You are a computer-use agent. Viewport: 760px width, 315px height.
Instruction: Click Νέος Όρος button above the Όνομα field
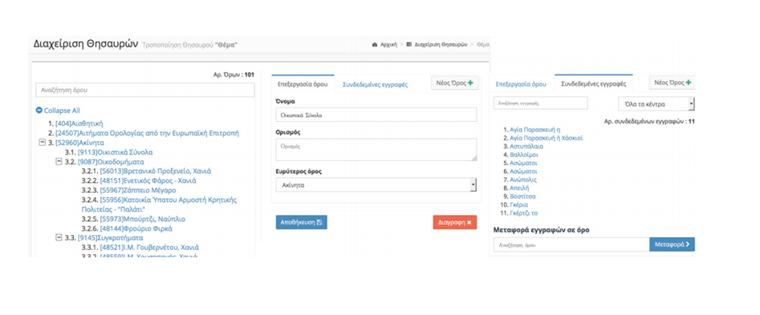pyautogui.click(x=455, y=83)
